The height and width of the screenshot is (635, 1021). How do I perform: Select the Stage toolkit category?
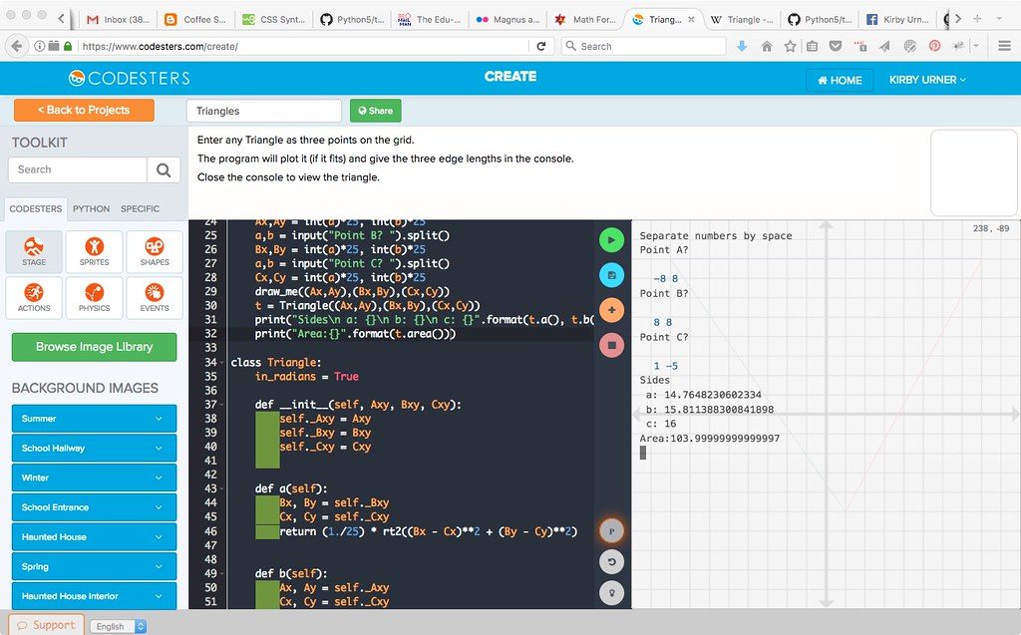(34, 251)
